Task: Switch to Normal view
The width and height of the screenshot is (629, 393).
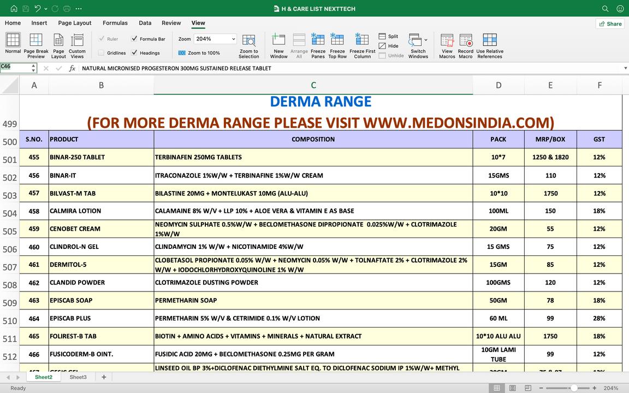Action: coord(13,43)
